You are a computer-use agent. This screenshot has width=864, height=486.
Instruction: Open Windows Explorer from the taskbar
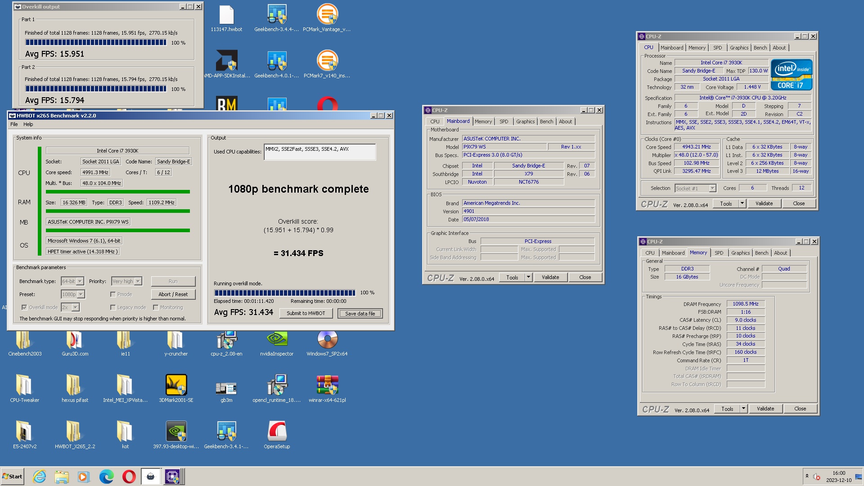click(62, 477)
